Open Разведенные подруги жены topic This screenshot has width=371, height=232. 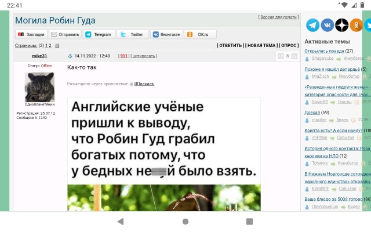[x=337, y=90]
